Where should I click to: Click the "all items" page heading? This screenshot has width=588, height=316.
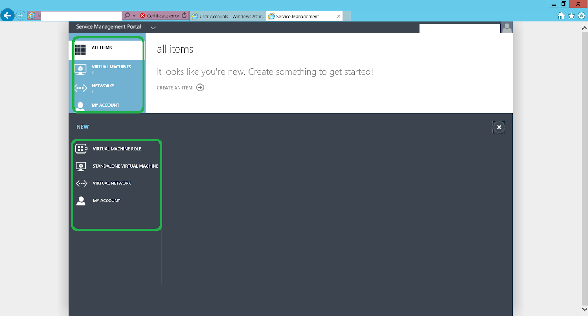pyautogui.click(x=175, y=49)
